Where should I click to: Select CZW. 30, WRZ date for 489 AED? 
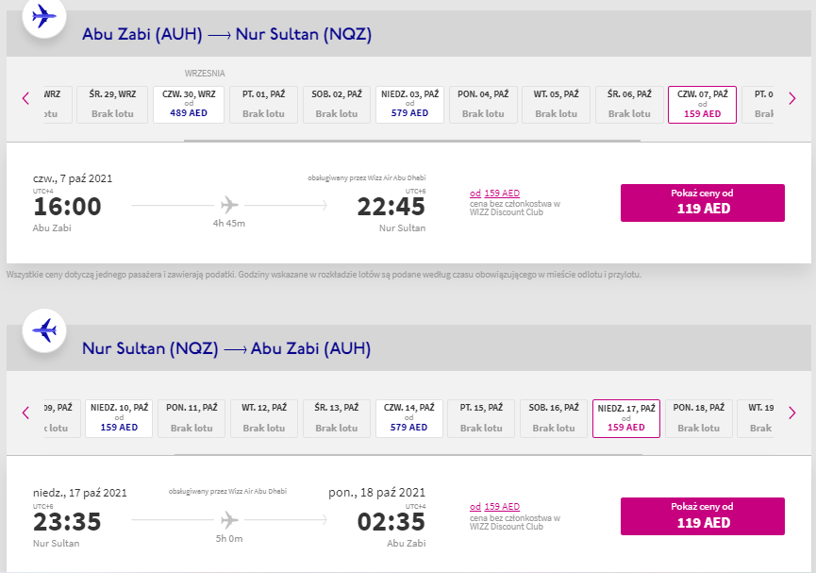(189, 105)
